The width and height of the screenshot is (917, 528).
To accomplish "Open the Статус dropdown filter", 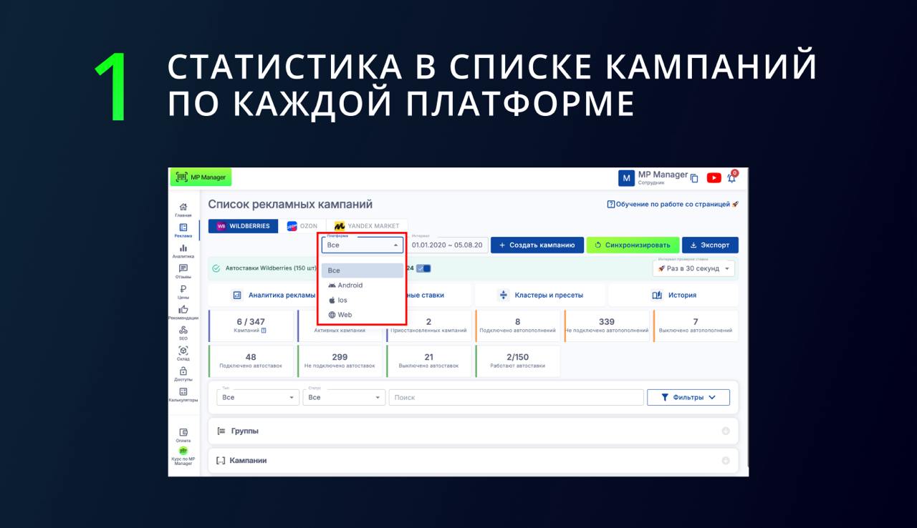I will pos(344,397).
